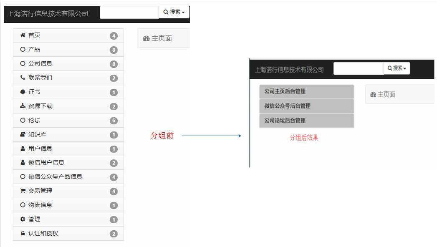Viewport: 437px width, 247px height.
Task: Open the 搜索 dropdown in the left navbar
Action: [x=174, y=12]
